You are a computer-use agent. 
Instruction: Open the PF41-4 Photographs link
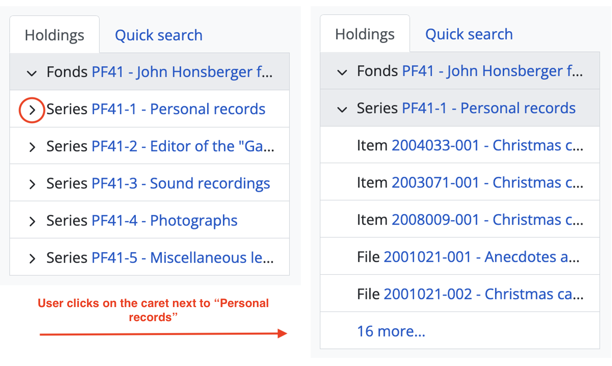[x=164, y=220]
